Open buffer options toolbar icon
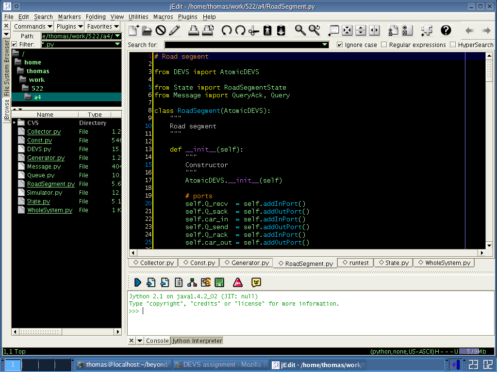 click(393, 30)
